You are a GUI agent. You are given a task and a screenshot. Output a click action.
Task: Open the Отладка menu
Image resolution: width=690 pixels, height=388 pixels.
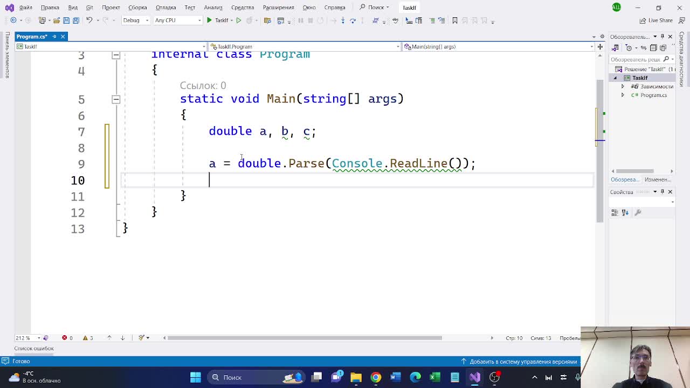165,8
